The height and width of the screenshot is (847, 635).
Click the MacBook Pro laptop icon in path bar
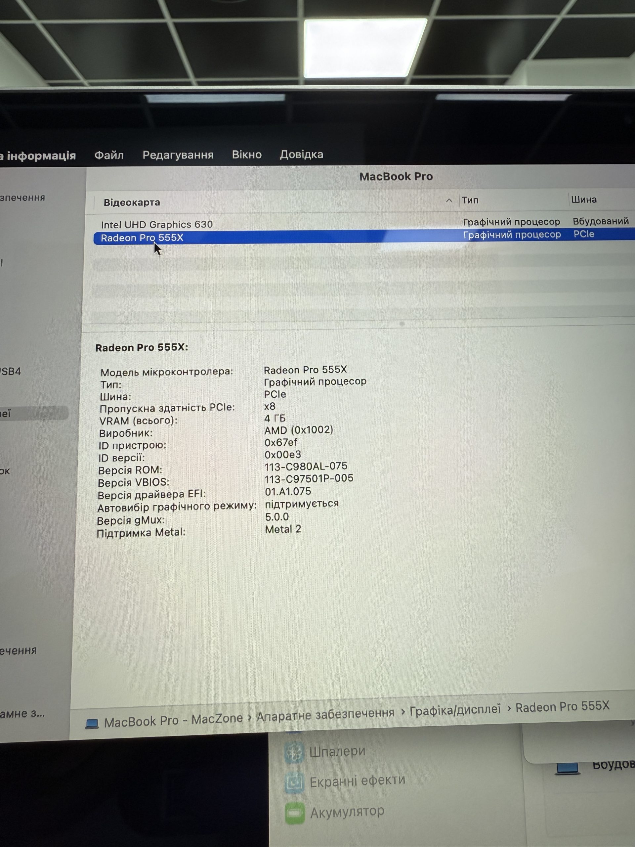coord(92,723)
